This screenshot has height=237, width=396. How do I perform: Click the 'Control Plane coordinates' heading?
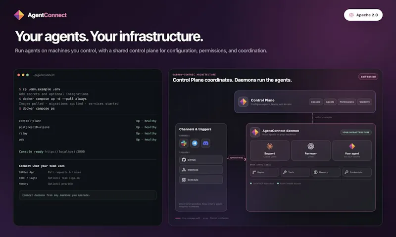232,80
